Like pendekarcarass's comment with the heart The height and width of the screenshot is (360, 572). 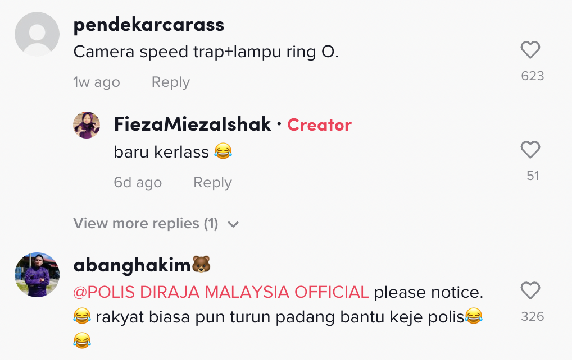tap(530, 50)
